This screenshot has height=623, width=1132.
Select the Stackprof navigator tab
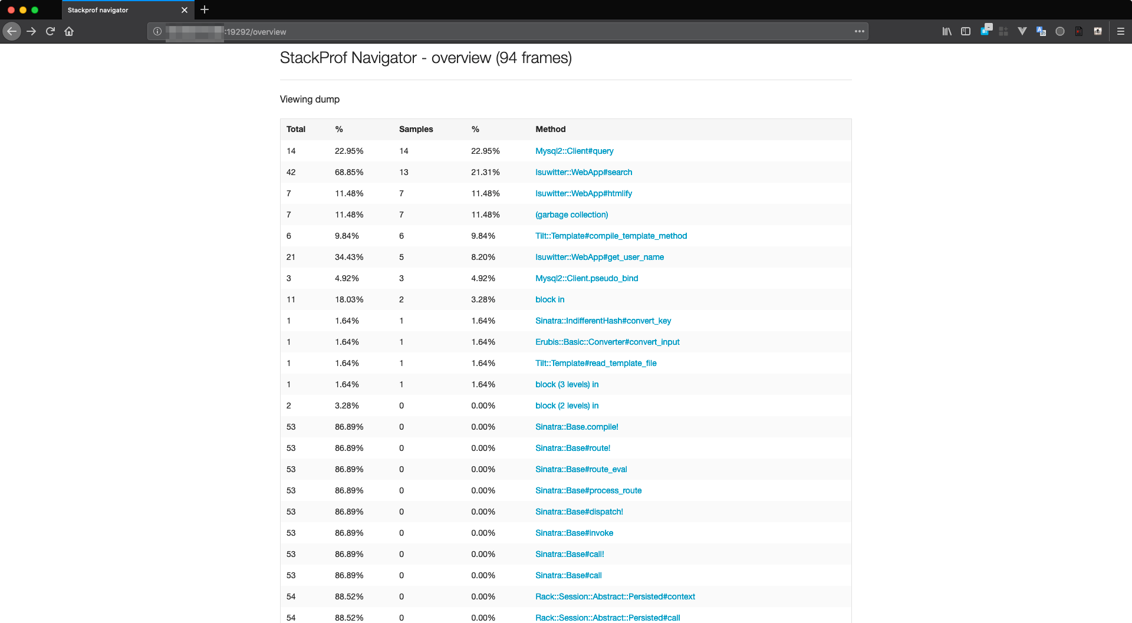(127, 10)
